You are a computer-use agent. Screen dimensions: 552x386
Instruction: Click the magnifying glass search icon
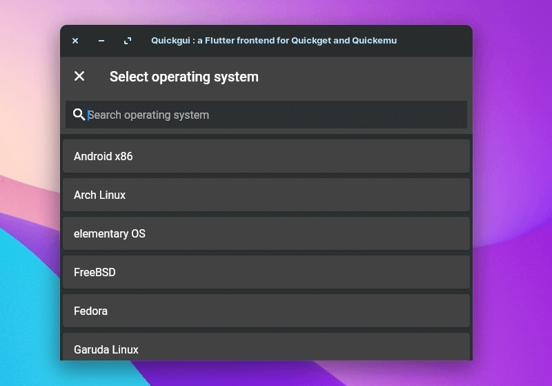click(79, 115)
